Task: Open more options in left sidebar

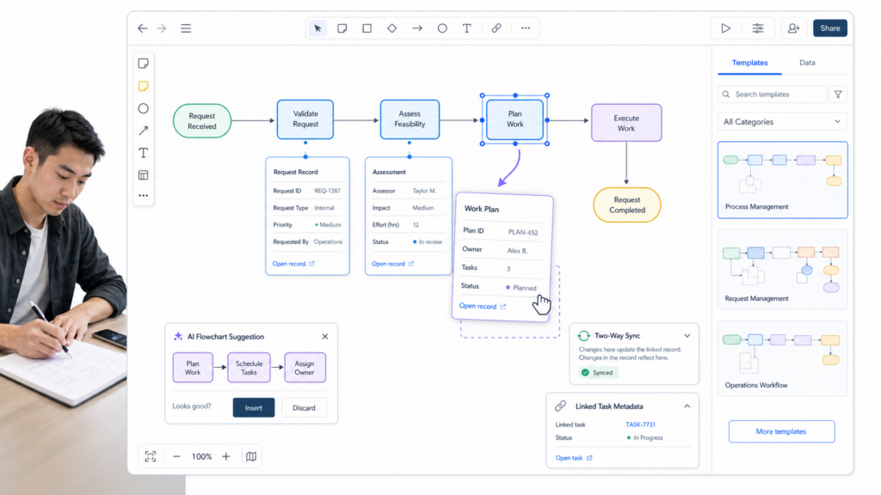Action: click(144, 196)
